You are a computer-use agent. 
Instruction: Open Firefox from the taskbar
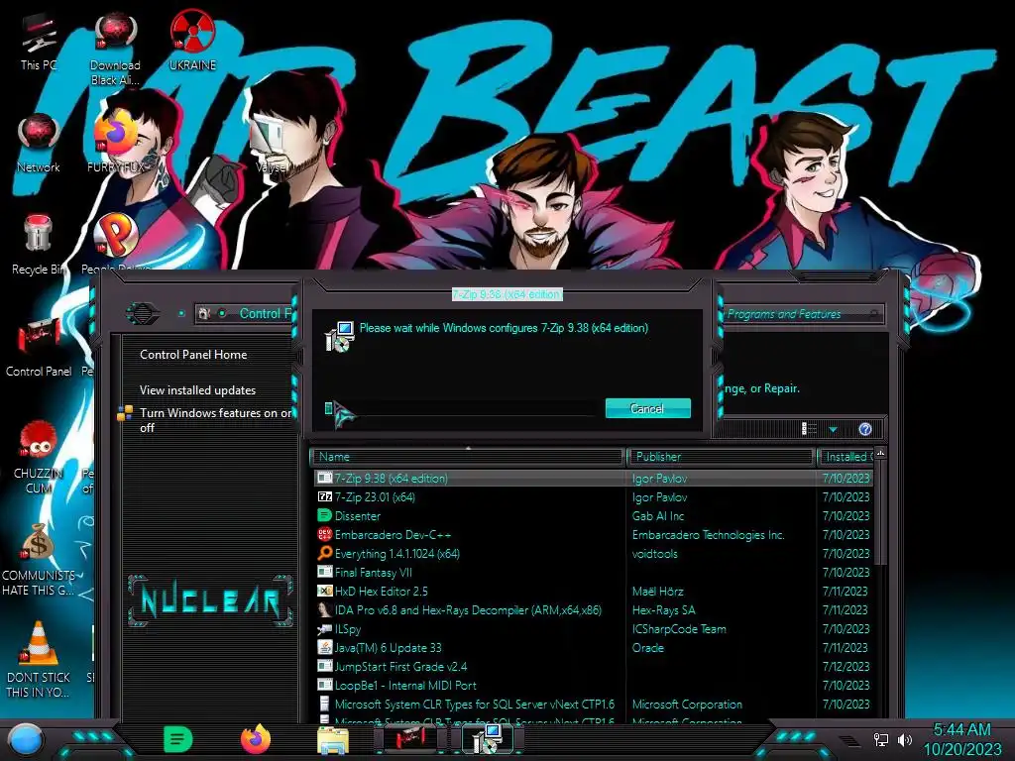point(256,739)
